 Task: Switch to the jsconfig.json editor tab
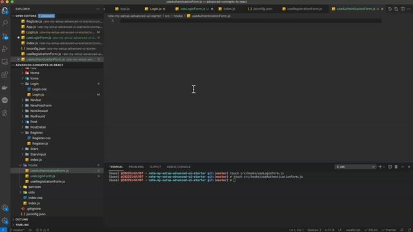(x=260, y=8)
